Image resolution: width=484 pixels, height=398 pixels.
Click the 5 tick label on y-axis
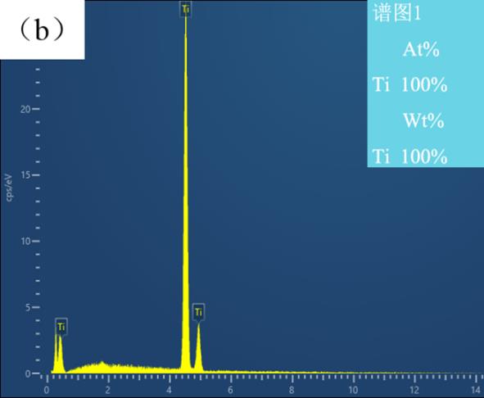(28, 308)
